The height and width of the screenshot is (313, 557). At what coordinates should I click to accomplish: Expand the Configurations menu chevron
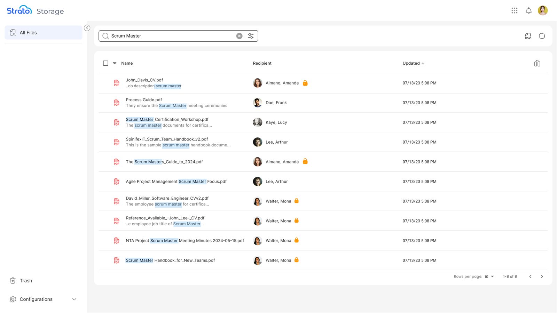tap(74, 299)
